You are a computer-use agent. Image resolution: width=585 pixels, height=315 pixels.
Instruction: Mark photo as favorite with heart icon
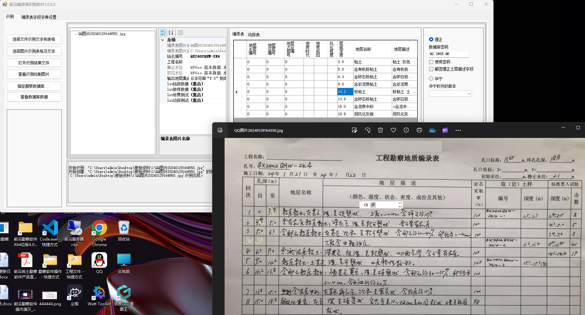(393, 130)
